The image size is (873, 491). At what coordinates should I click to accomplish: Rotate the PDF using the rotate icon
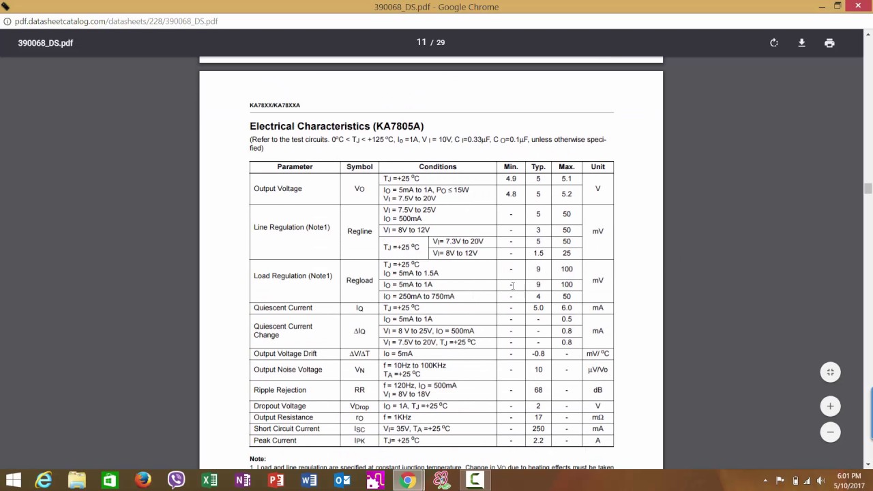[774, 43]
